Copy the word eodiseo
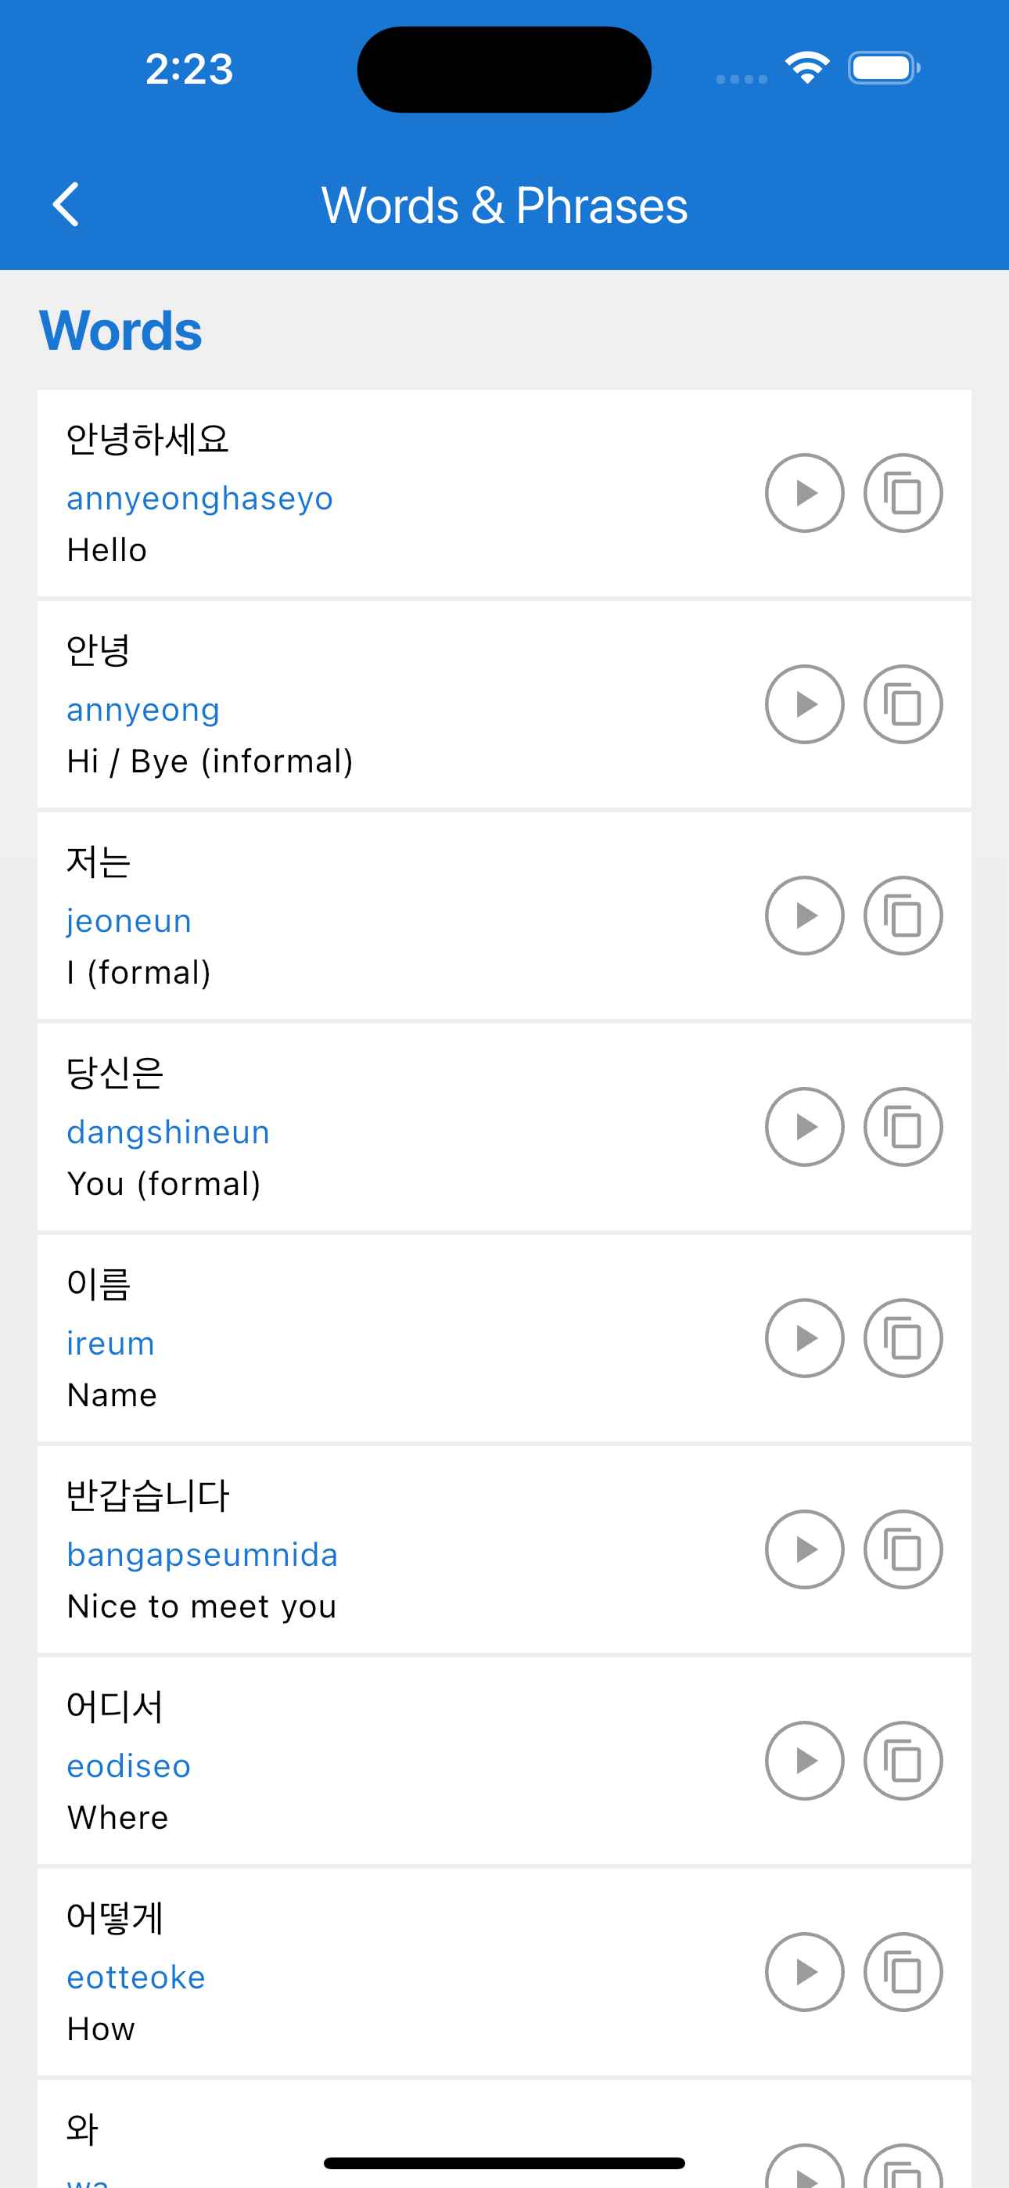Screen dimensions: 1009x2188 tap(903, 1761)
